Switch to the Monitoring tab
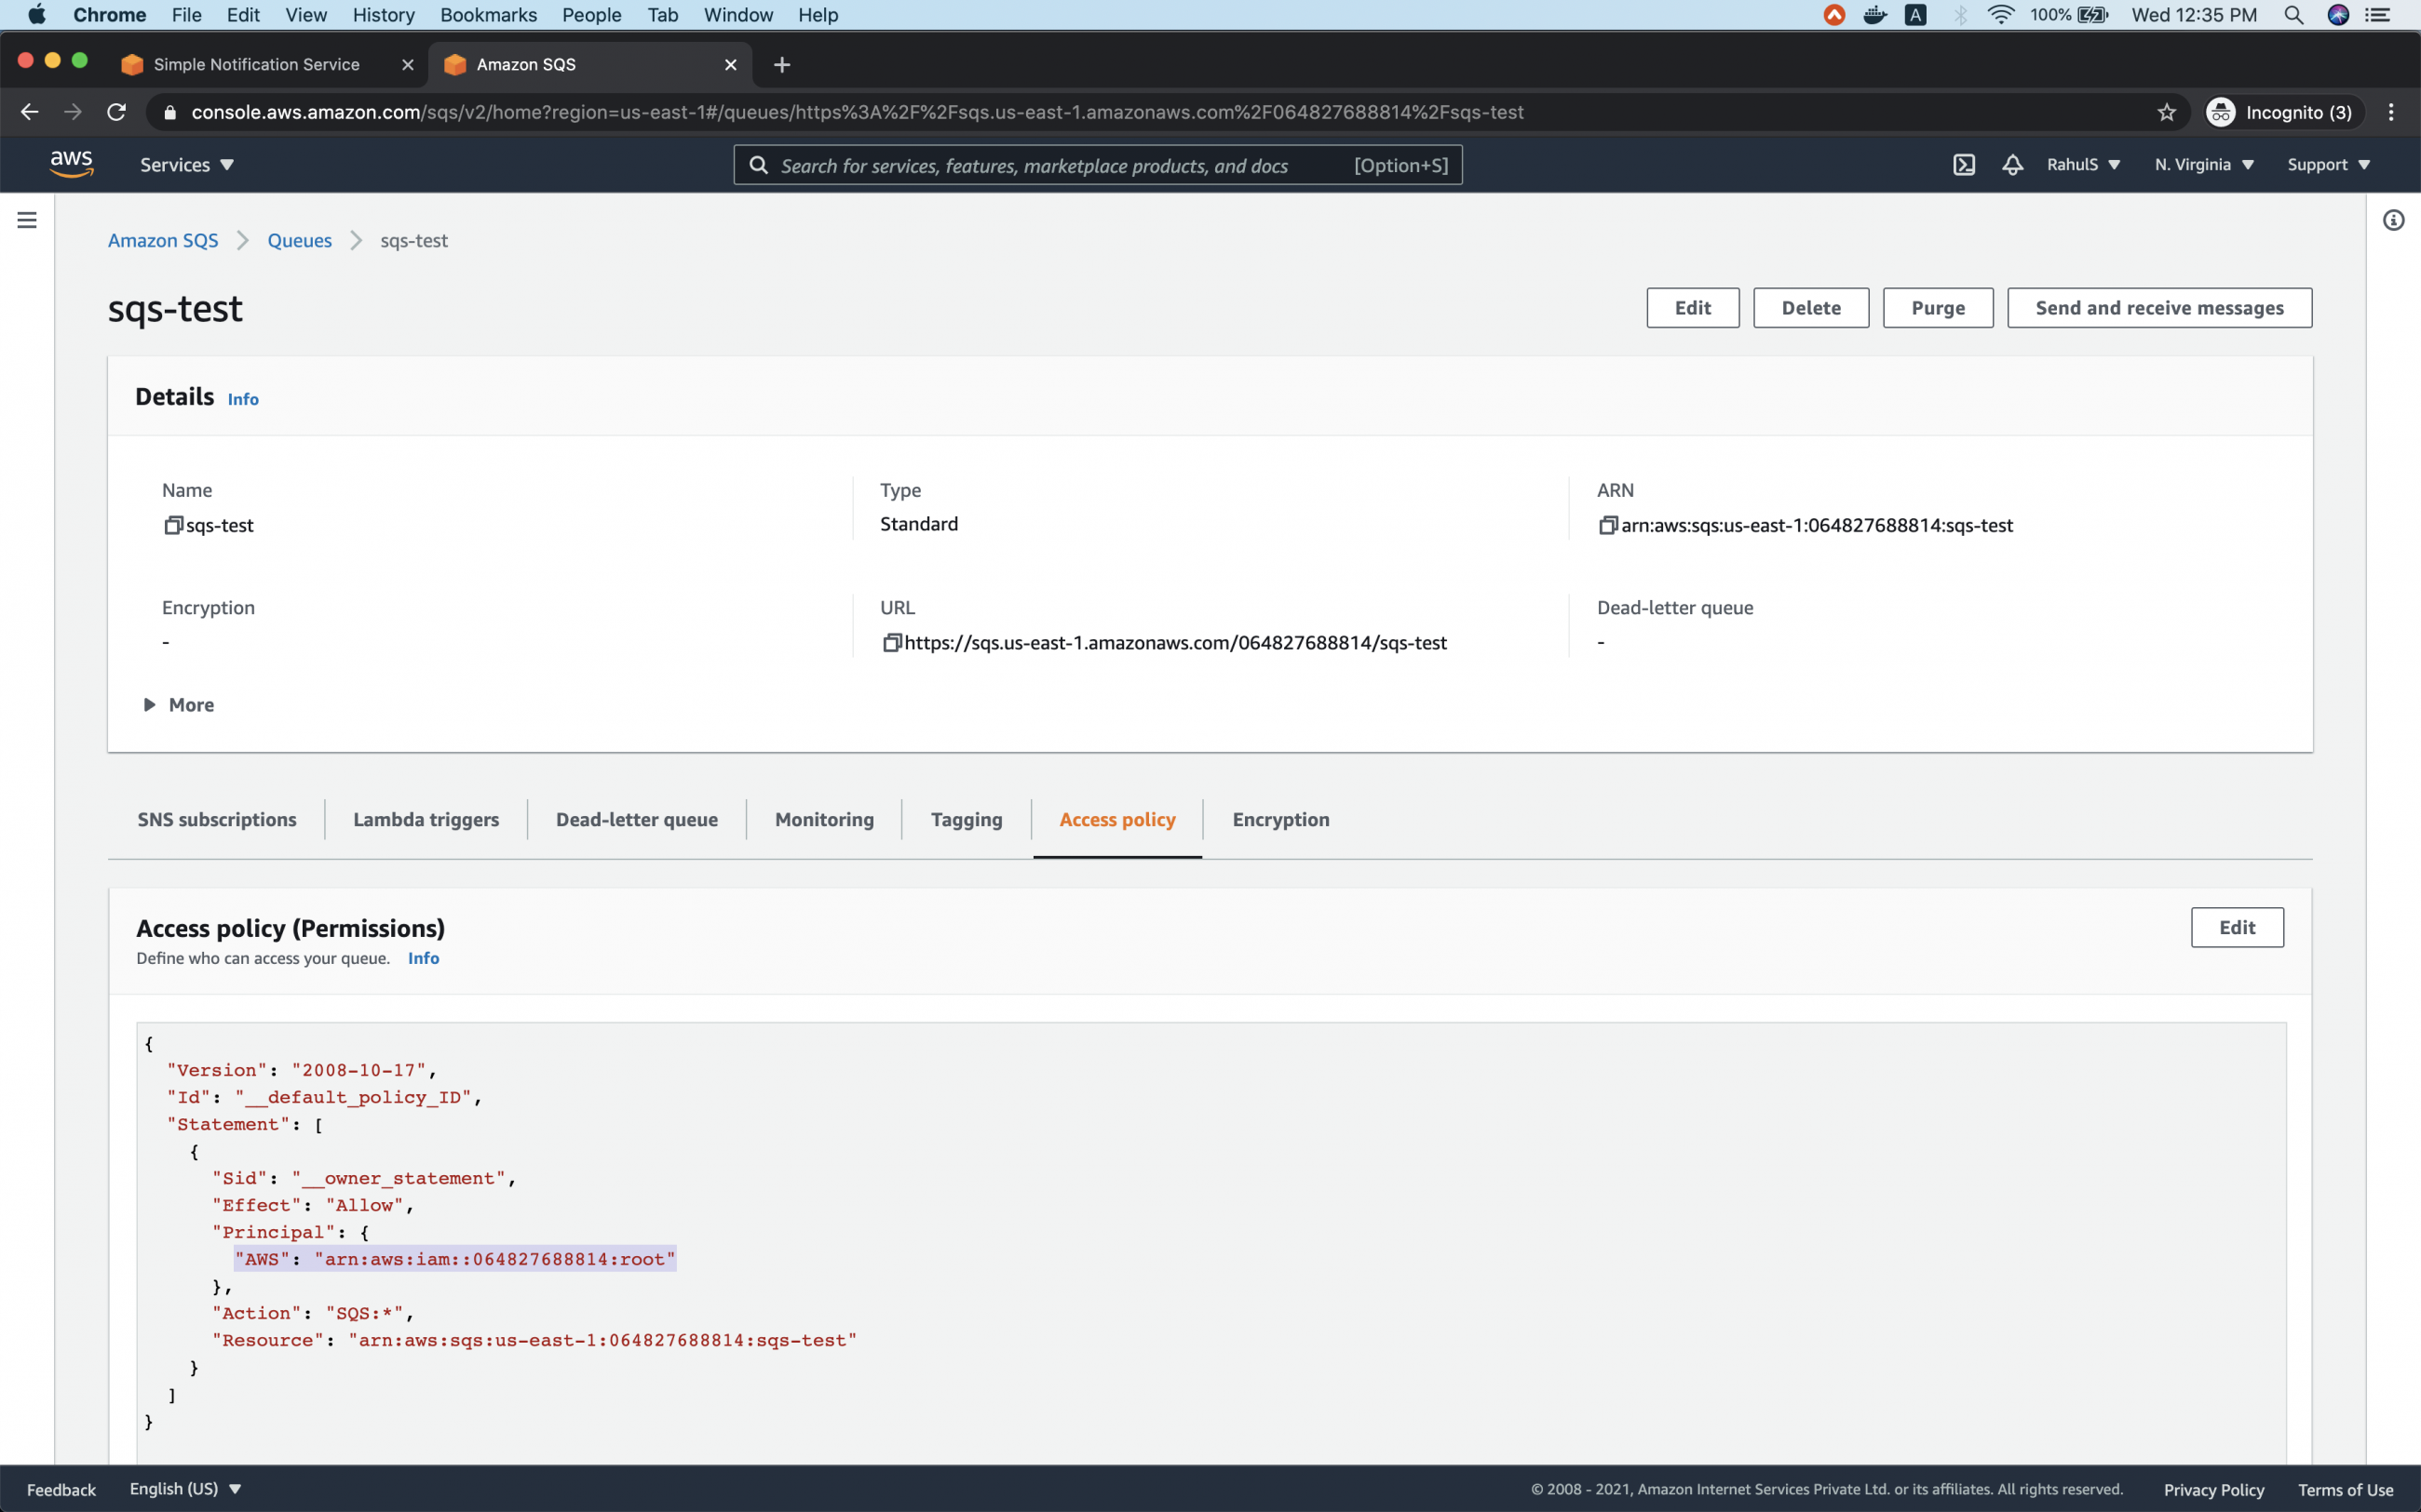Screen dimensions: 2421x1512 pyautogui.click(x=823, y=819)
